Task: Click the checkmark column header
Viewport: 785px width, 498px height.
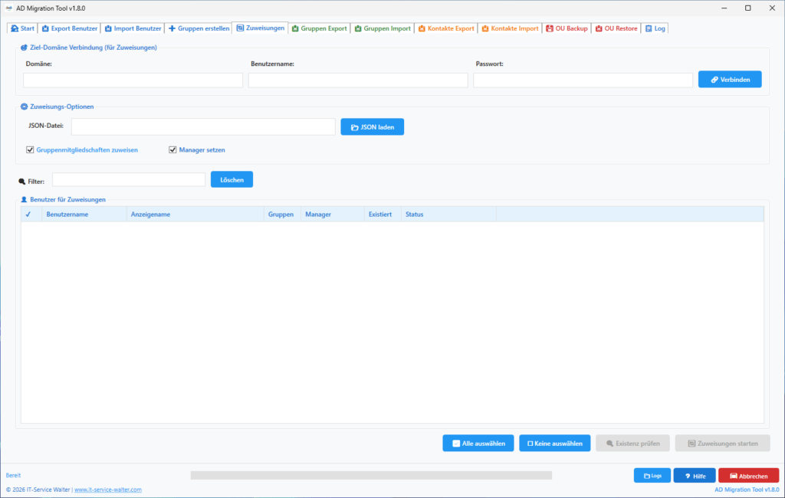Action: (x=31, y=215)
